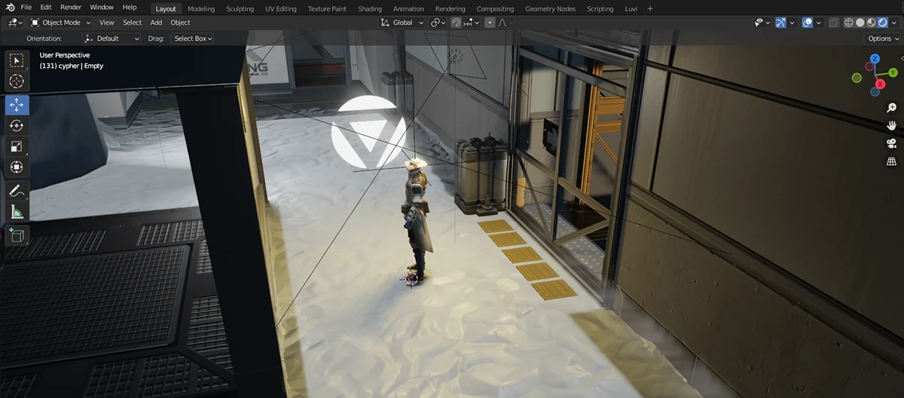Switch to Geometry Nodes workspace tab

click(551, 9)
